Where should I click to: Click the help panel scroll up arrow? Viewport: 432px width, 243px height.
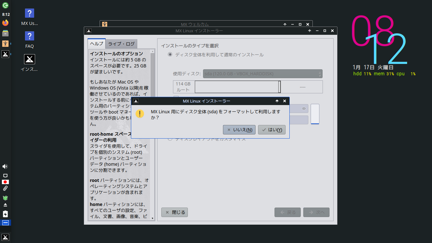click(x=152, y=51)
